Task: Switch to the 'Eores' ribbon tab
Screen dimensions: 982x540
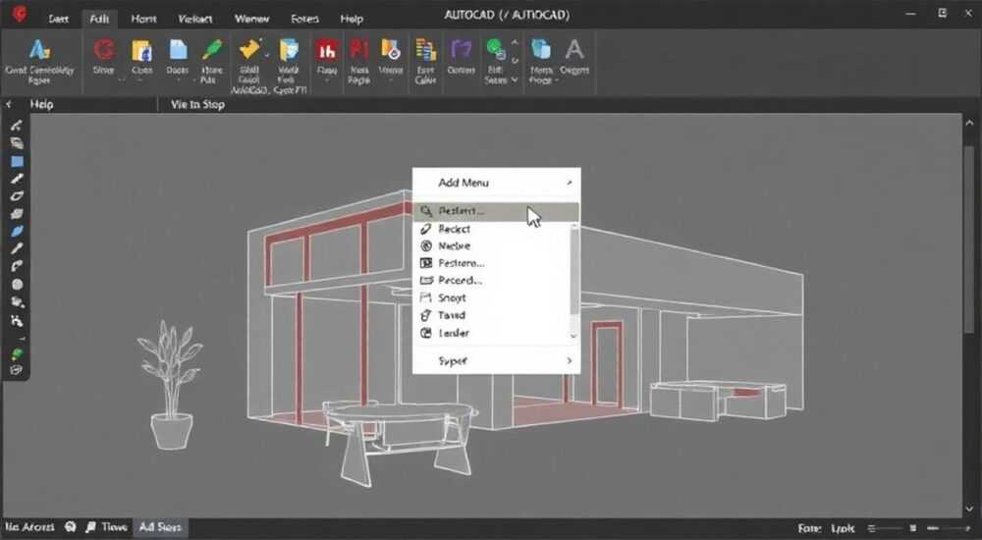Action: pos(304,19)
